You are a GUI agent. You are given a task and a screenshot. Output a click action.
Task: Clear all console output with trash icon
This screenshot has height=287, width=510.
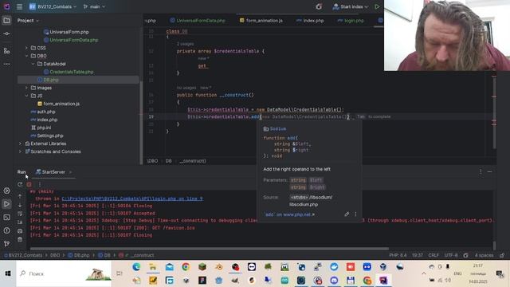pos(20,239)
